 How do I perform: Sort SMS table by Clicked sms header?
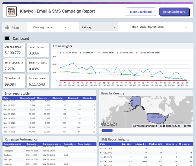(x=156, y=144)
